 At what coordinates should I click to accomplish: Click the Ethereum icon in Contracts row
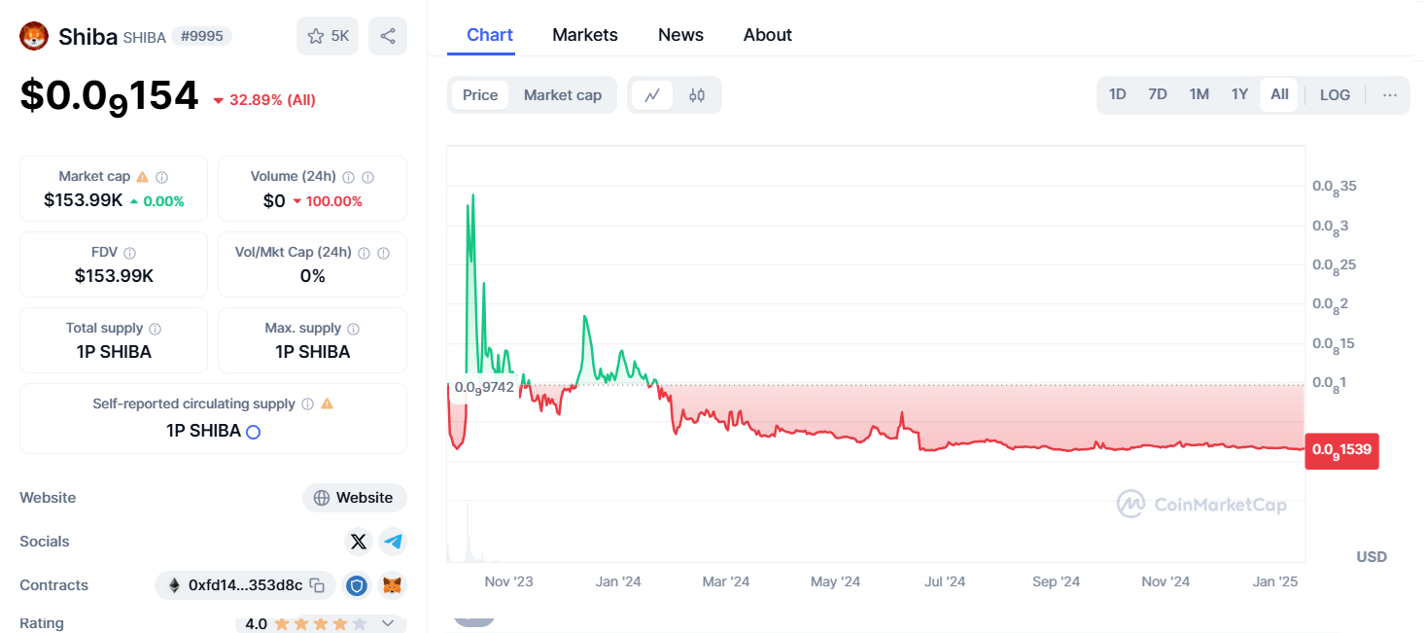point(175,585)
